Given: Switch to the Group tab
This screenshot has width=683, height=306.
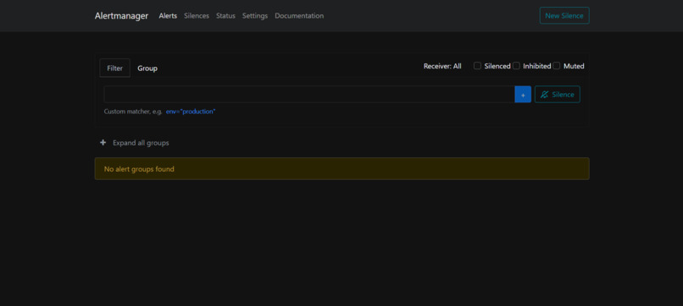Looking at the screenshot, I should [x=147, y=68].
